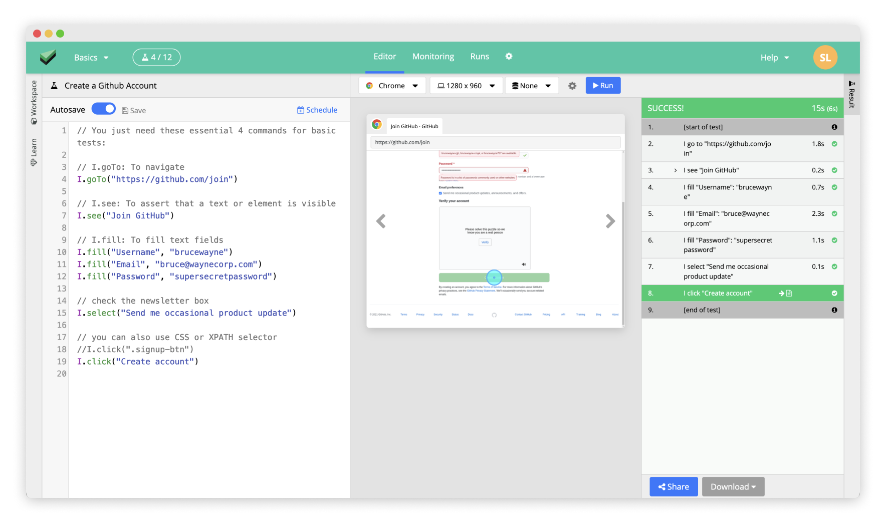886x527 pixels.
Task: Share the test result
Action: click(673, 486)
